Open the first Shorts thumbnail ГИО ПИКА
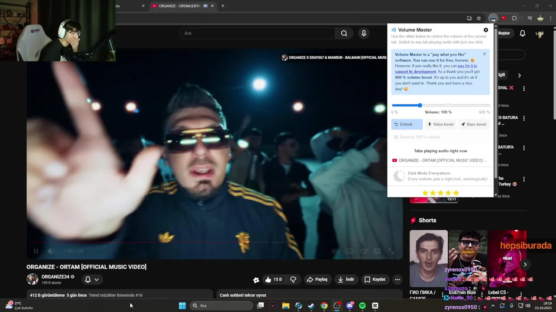 pos(428,258)
